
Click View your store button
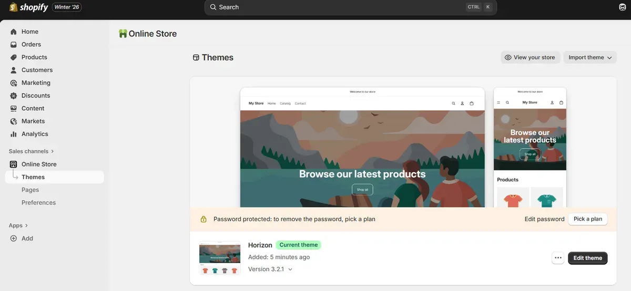pyautogui.click(x=530, y=57)
